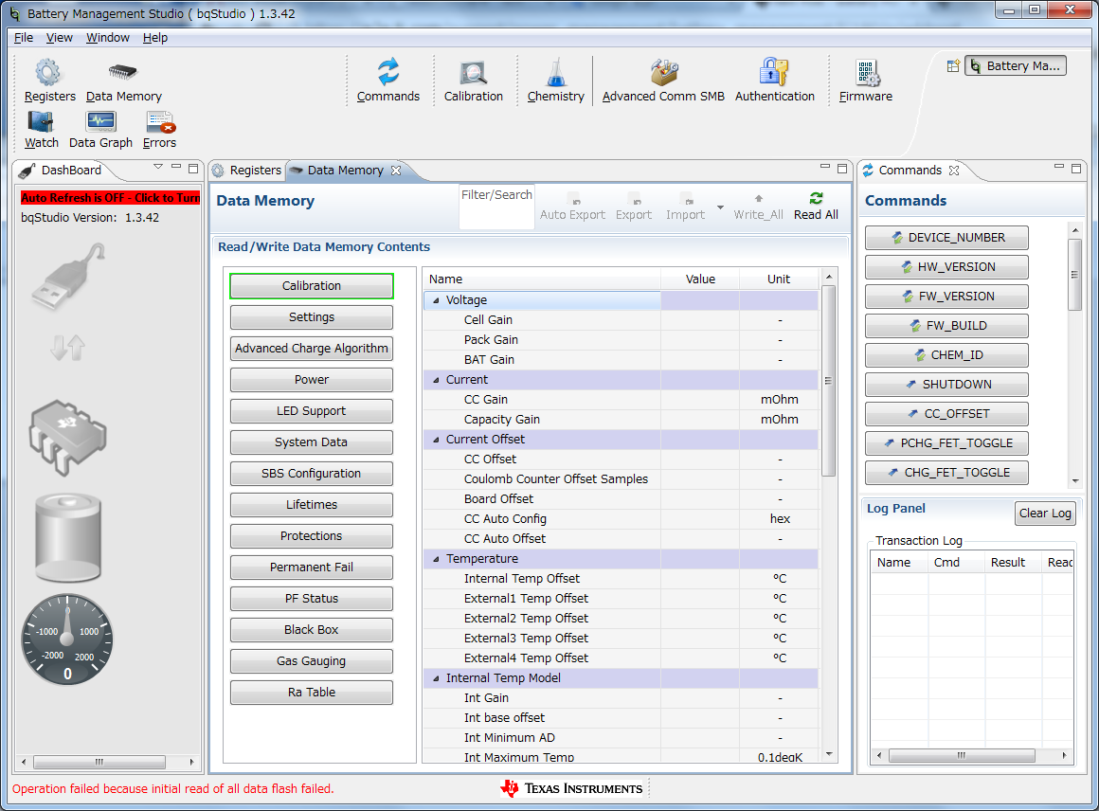Collapse the Internal Temp Model group
This screenshot has height=811, width=1099.
[x=436, y=678]
